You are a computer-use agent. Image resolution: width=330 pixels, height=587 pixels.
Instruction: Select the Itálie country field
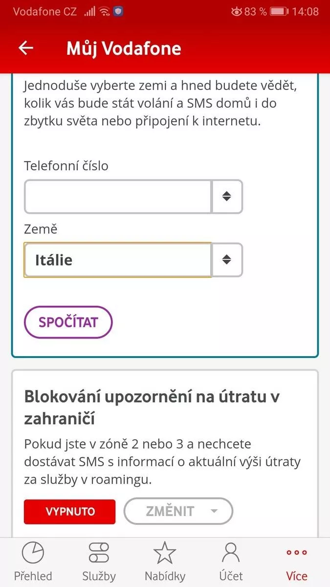point(118,260)
